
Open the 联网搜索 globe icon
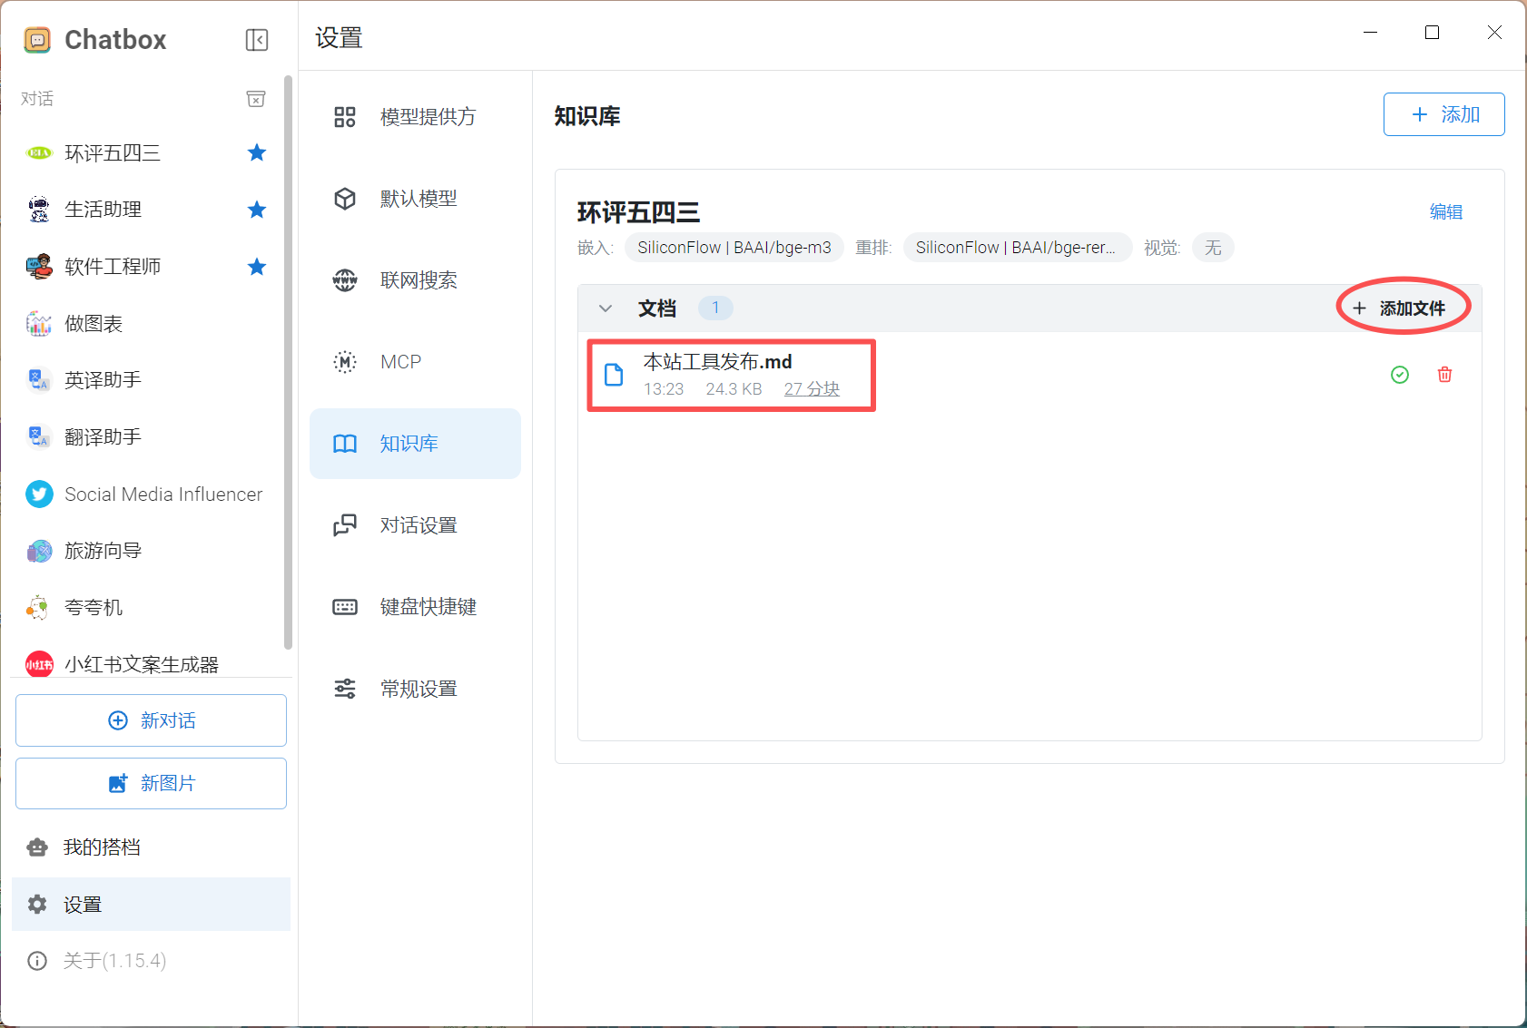(345, 280)
